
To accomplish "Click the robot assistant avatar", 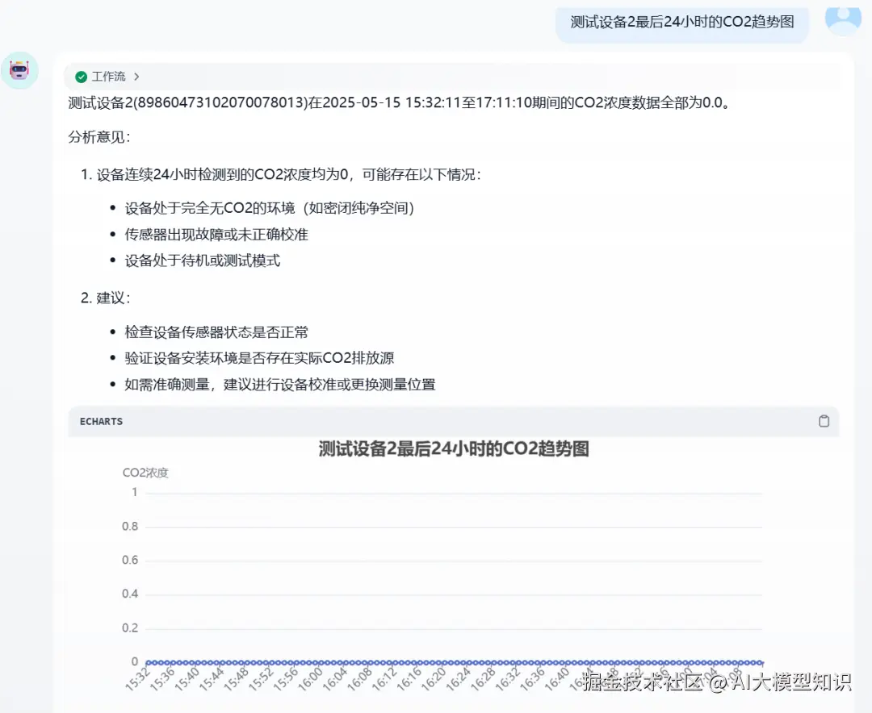I will [19, 71].
